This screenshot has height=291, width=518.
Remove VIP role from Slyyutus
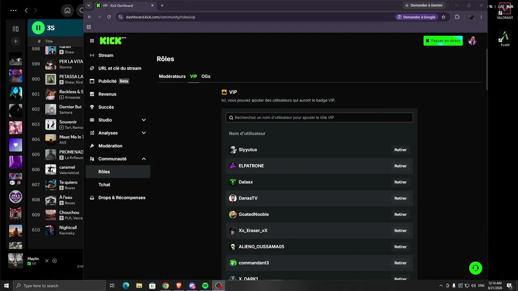click(400, 150)
